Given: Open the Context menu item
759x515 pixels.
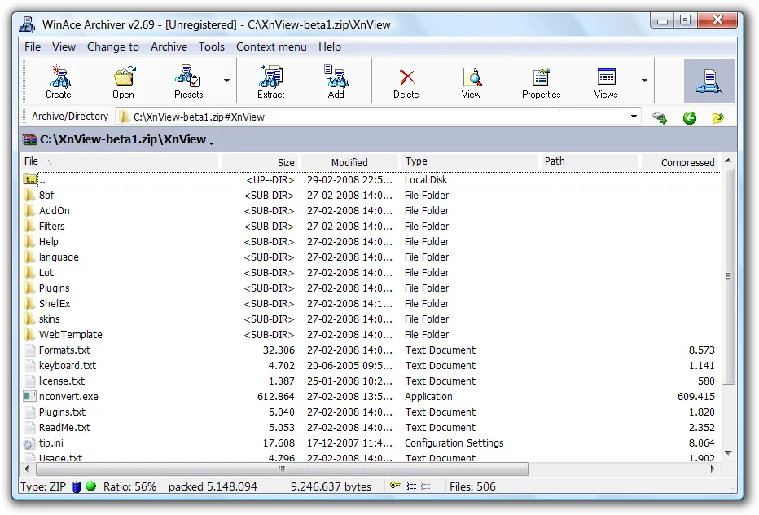Looking at the screenshot, I should (x=271, y=46).
